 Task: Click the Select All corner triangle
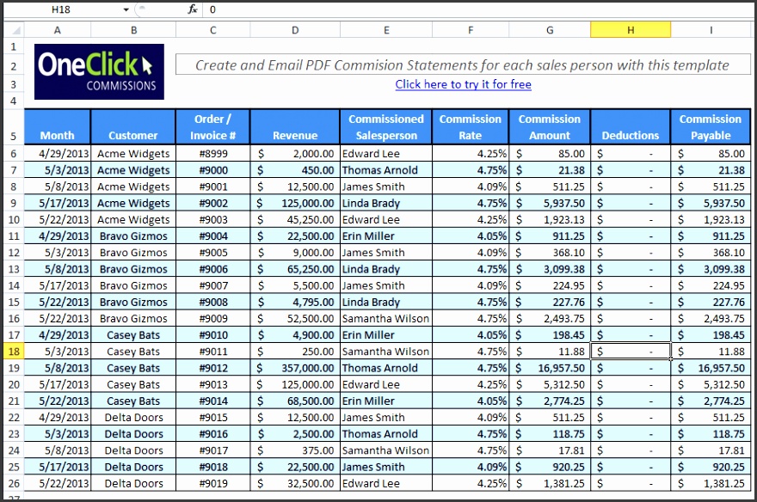(15, 30)
